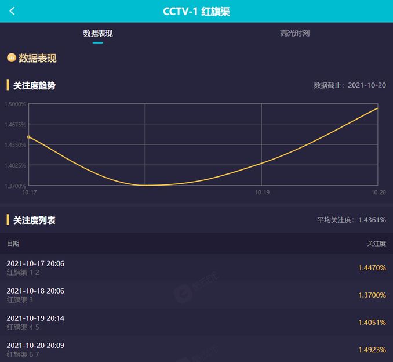Click the 关注度 column header
Viewport: 393px width, 362px height.
(376, 243)
